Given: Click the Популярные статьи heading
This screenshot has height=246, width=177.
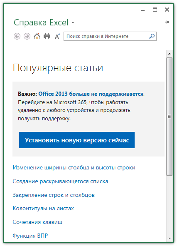Looking at the screenshot, I should [58, 68].
